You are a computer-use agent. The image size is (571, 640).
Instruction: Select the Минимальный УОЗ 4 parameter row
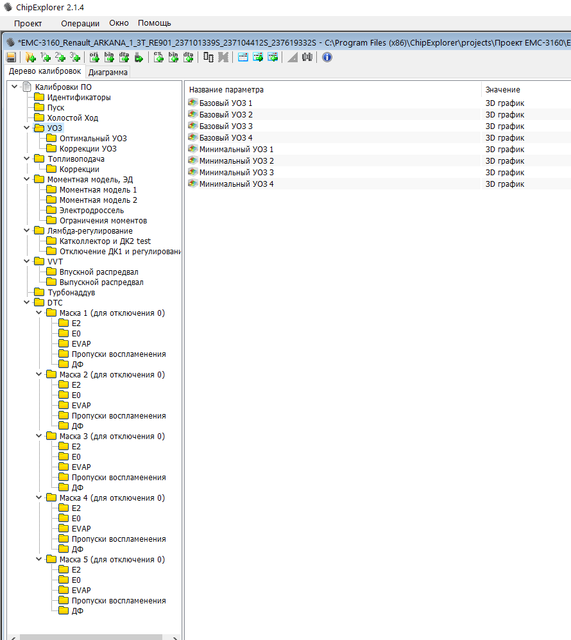236,184
